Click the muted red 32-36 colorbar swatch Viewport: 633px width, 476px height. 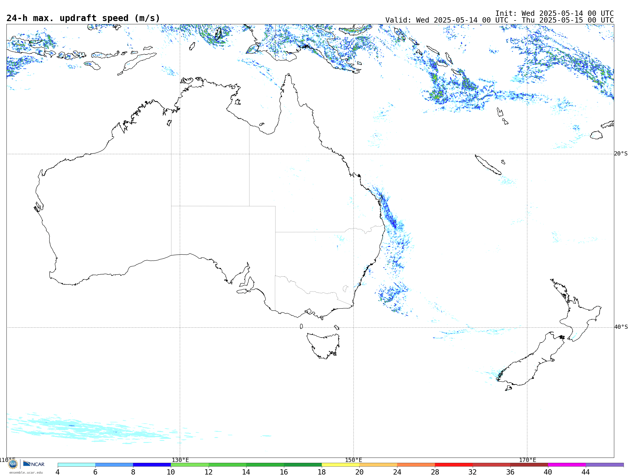tap(491, 465)
